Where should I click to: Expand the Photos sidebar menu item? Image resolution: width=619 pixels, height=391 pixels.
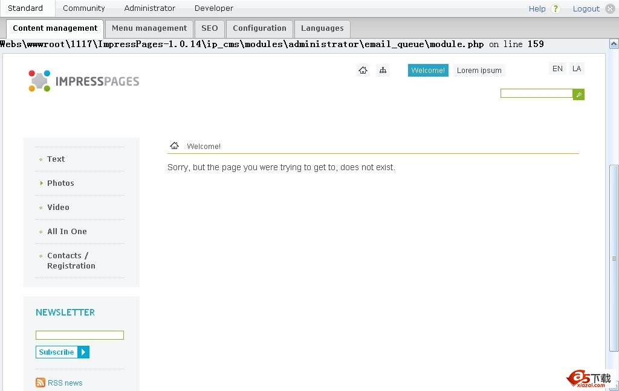tap(60, 183)
